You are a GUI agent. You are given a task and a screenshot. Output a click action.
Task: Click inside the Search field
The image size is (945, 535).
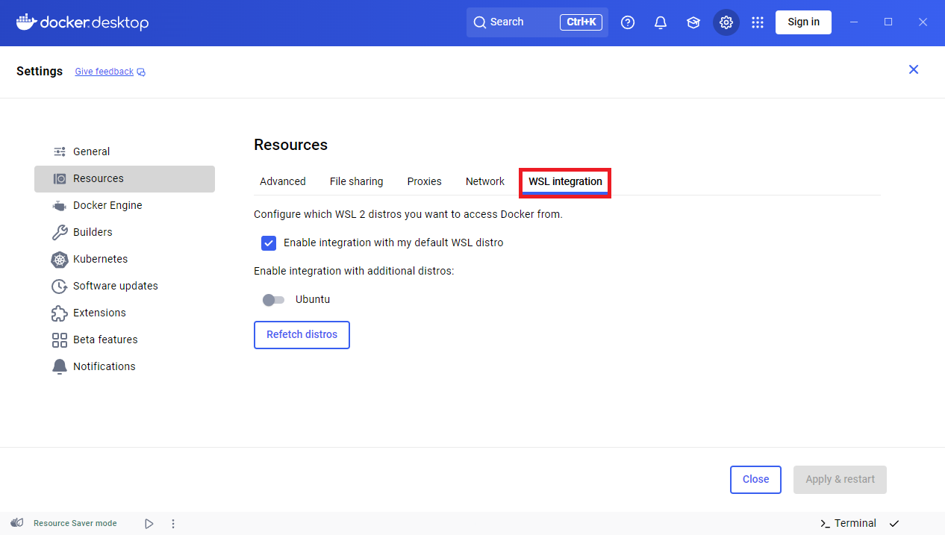click(x=515, y=22)
